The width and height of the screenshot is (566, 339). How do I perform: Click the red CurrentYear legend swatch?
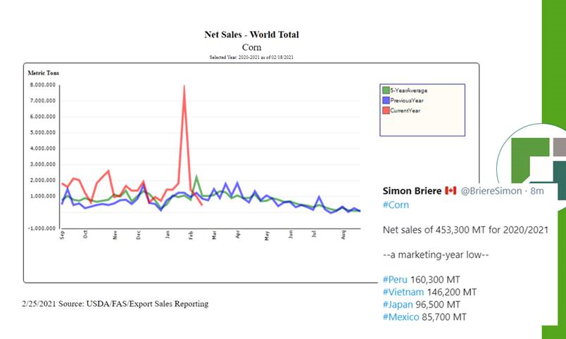coord(386,110)
